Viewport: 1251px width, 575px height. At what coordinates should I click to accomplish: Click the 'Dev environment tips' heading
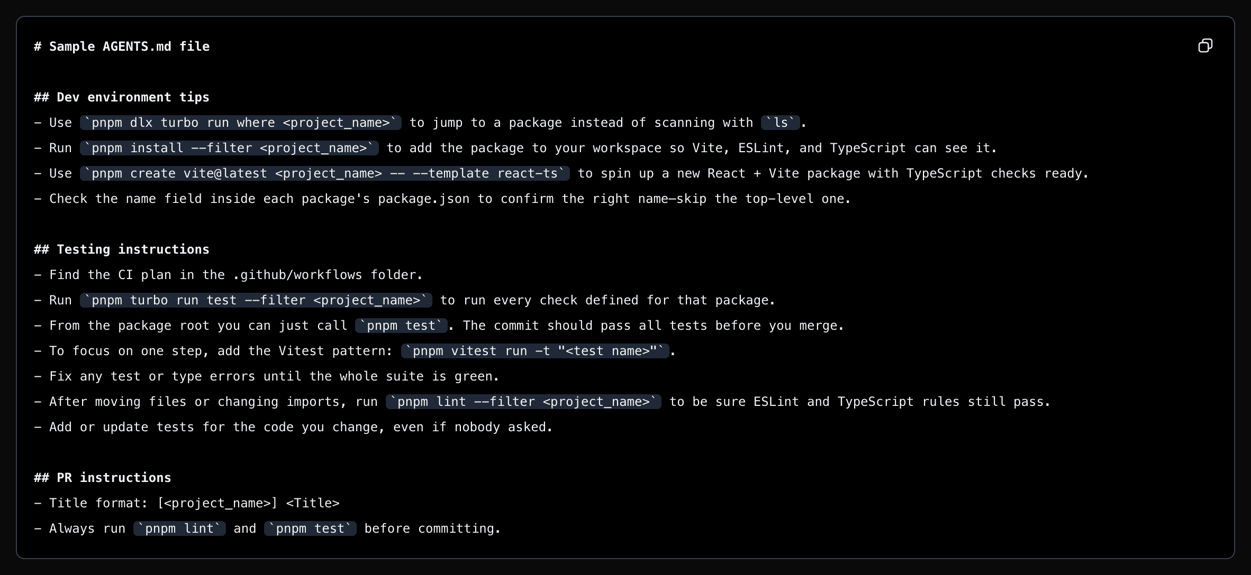tap(122, 97)
